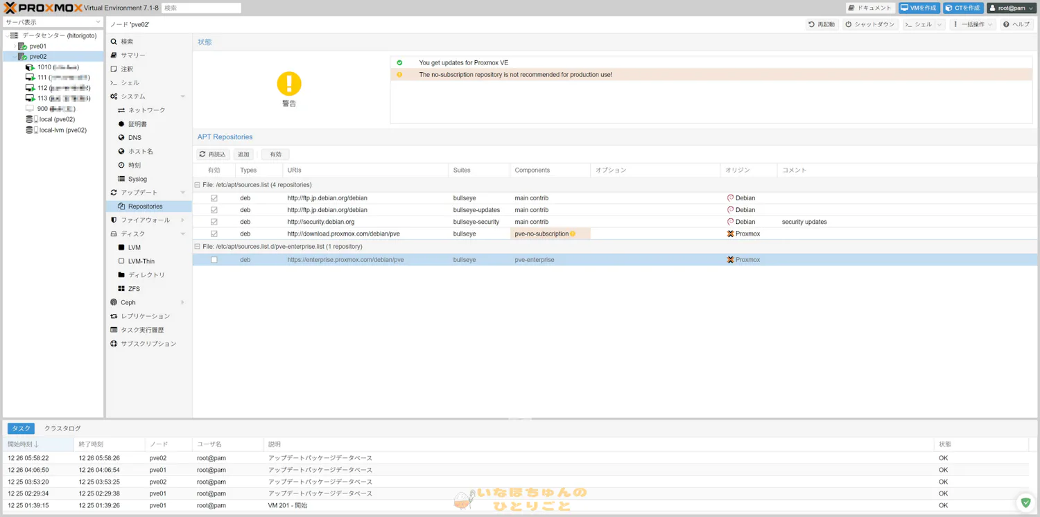Viewport: 1040px width, 517px height.
Task: Click the DNS globe icon
Action: click(x=121, y=138)
